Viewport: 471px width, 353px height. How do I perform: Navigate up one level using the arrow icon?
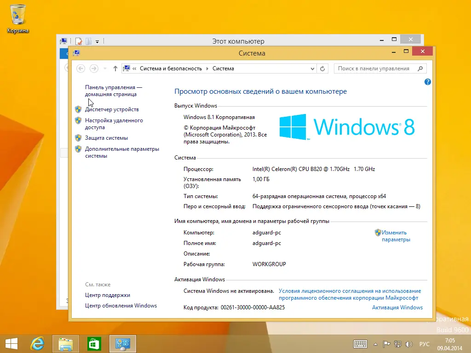pos(115,68)
